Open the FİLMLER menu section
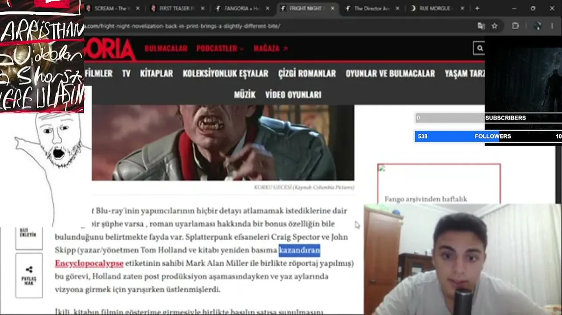The height and width of the screenshot is (315, 562). pos(98,73)
